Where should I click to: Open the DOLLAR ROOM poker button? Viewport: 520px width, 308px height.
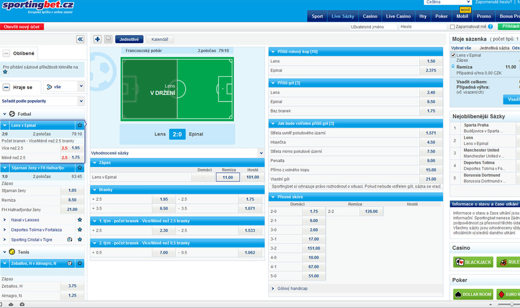473,294
